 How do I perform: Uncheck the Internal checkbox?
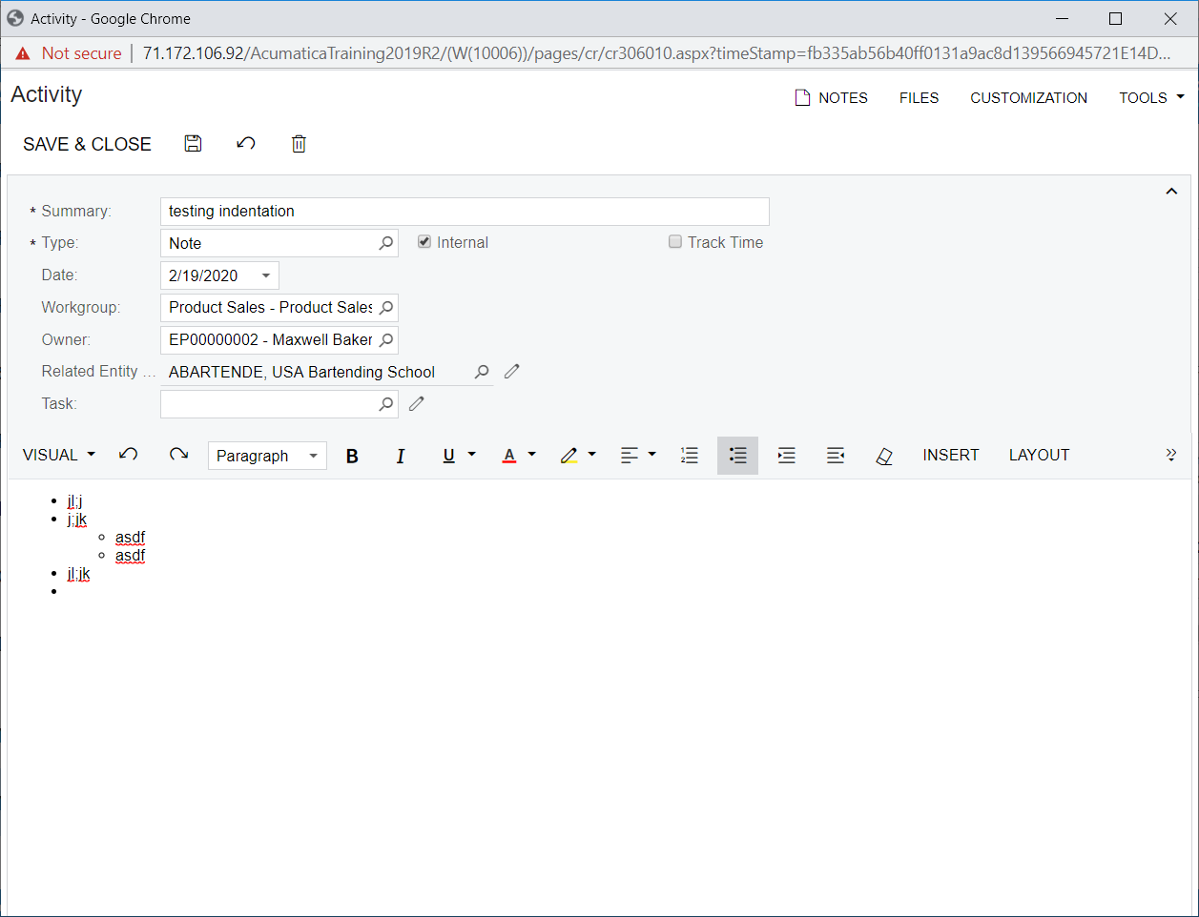point(424,242)
